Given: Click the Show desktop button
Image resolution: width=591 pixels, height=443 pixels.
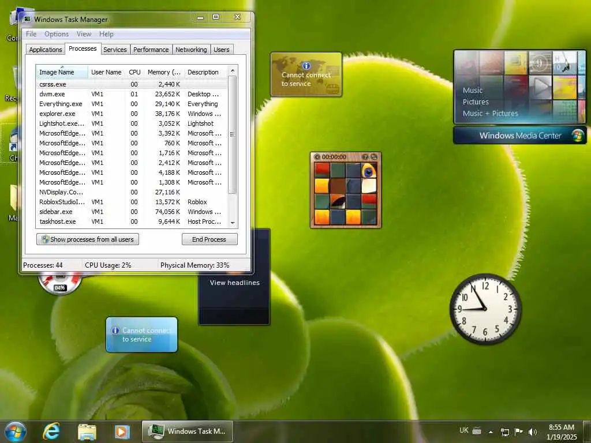Looking at the screenshot, I should pos(587,431).
